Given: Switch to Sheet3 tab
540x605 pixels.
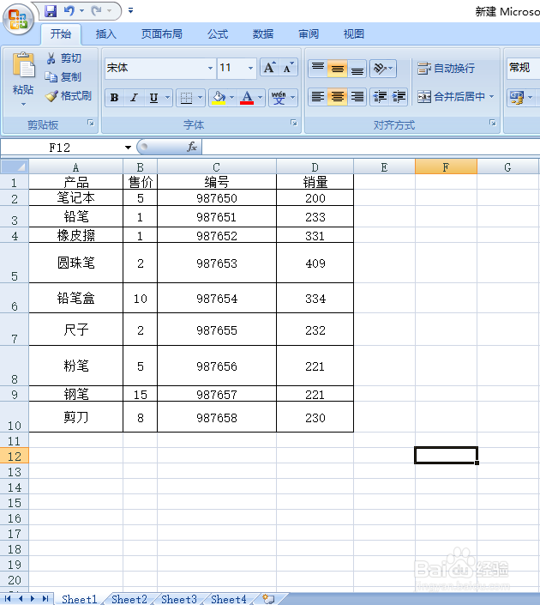Looking at the screenshot, I should (179, 599).
